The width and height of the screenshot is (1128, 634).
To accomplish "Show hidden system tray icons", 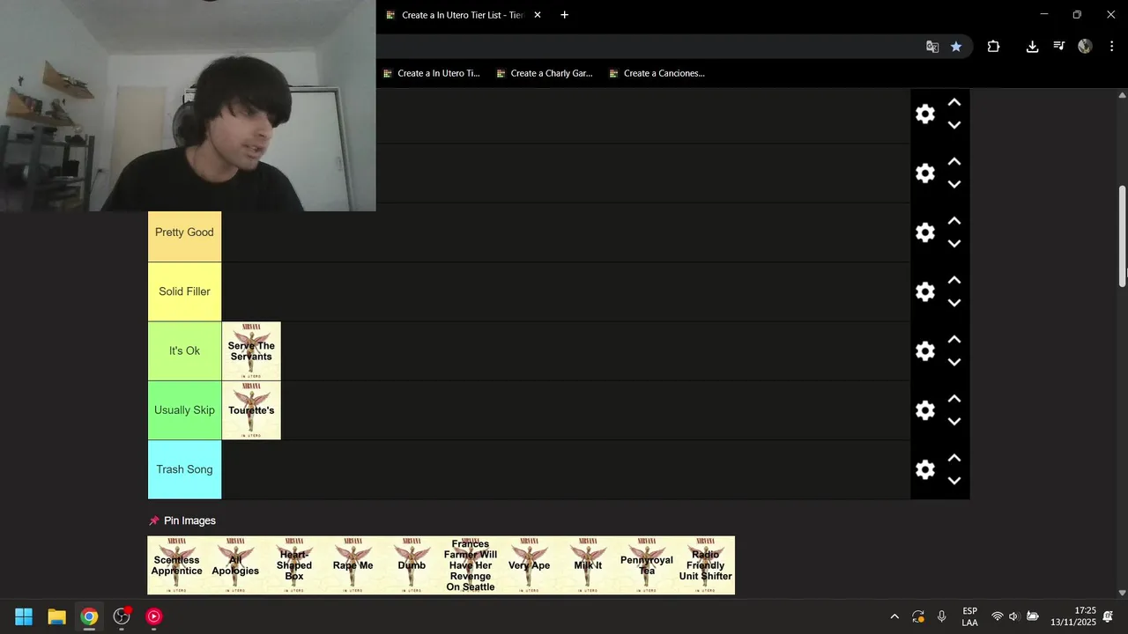I will (894, 616).
